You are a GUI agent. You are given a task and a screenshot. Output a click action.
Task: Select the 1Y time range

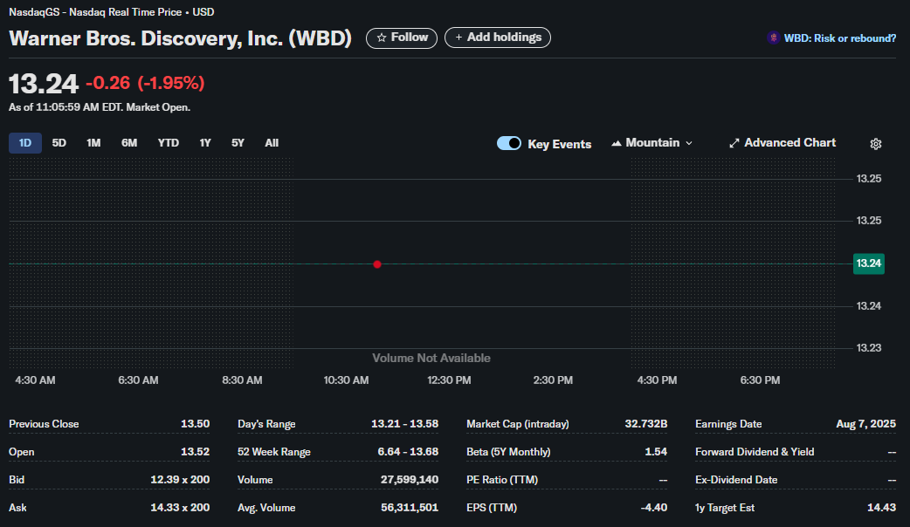tap(205, 142)
